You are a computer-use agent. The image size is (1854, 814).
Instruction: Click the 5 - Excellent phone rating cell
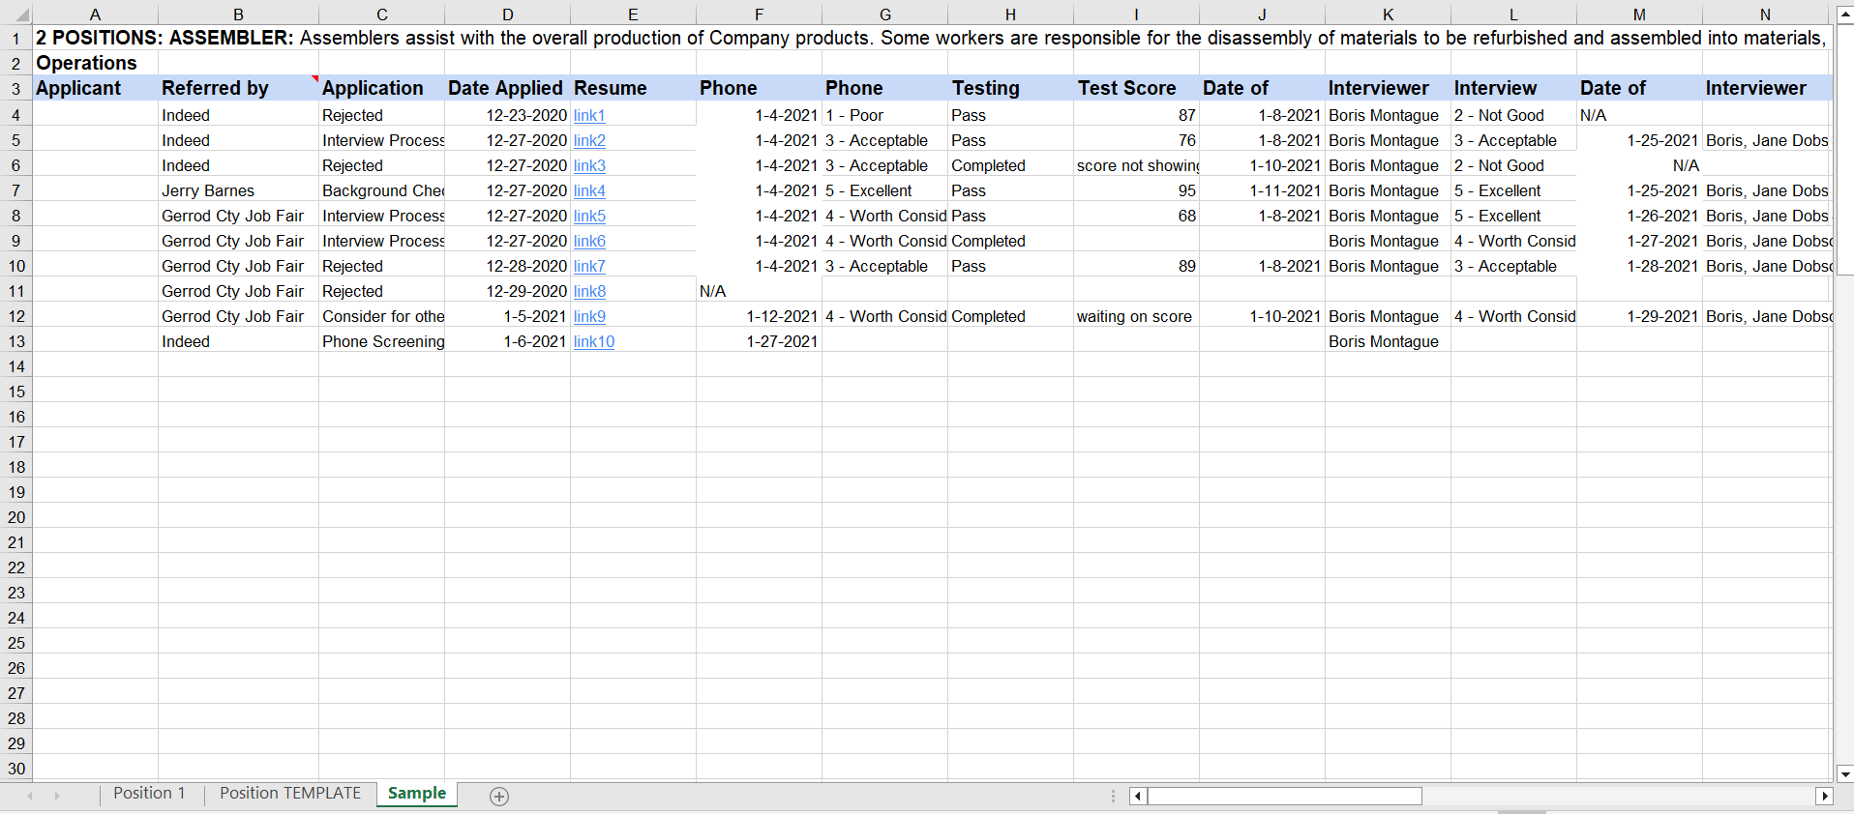pyautogui.click(x=884, y=190)
